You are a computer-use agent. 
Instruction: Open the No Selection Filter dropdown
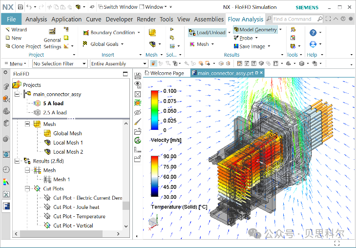pyautogui.click(x=60, y=63)
